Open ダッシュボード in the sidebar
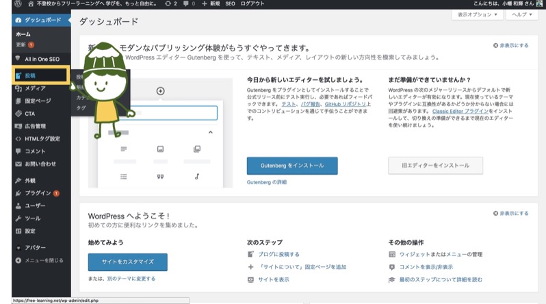The width and height of the screenshot is (546, 304). (x=41, y=21)
